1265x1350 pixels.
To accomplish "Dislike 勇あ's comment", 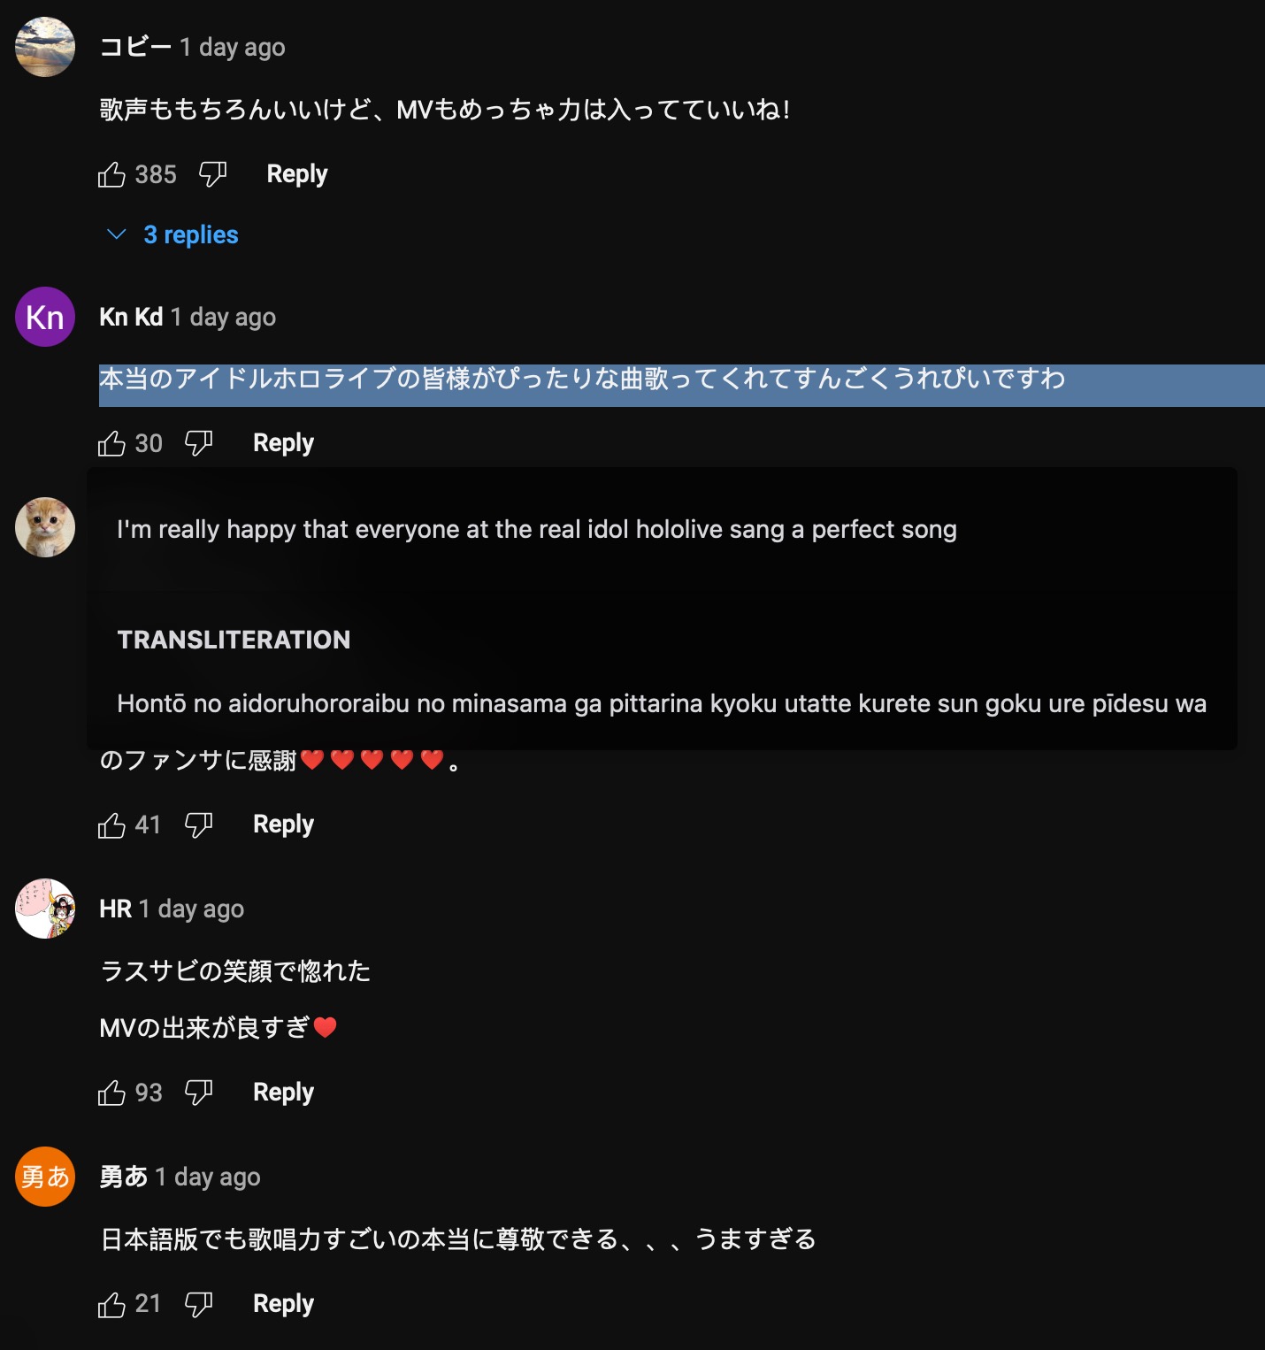I will [x=198, y=1305].
